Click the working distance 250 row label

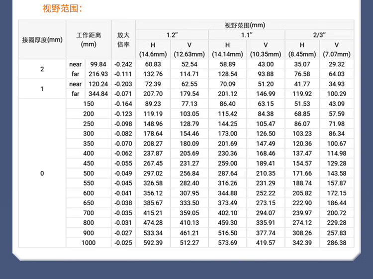tap(89, 124)
